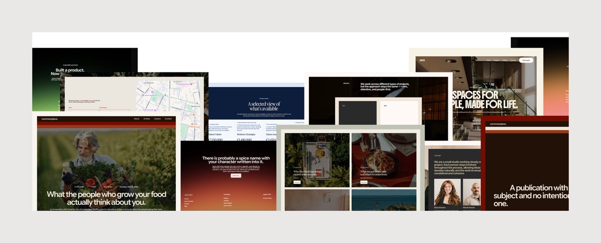Click the Company footer heading on the spice page
The image size is (601, 243).
(x=227, y=194)
